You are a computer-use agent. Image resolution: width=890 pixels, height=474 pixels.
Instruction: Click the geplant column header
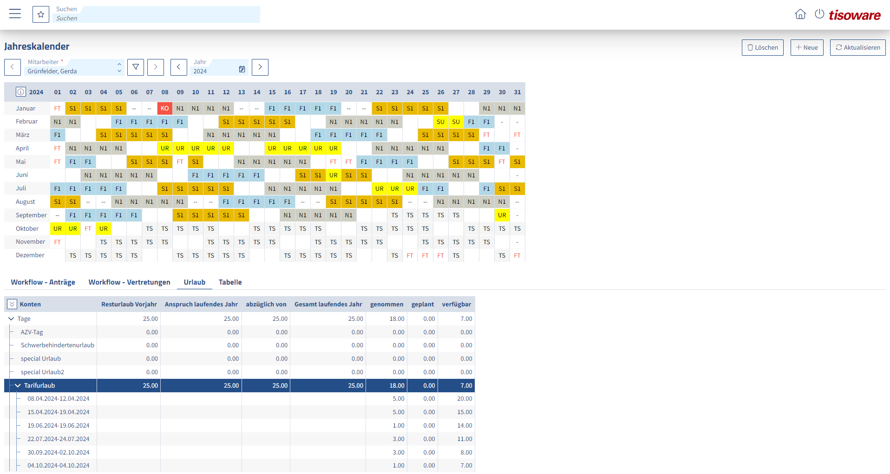tap(423, 304)
